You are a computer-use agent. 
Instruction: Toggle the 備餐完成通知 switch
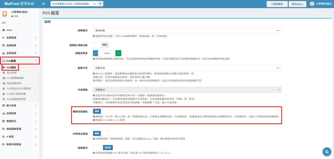coord(101,111)
